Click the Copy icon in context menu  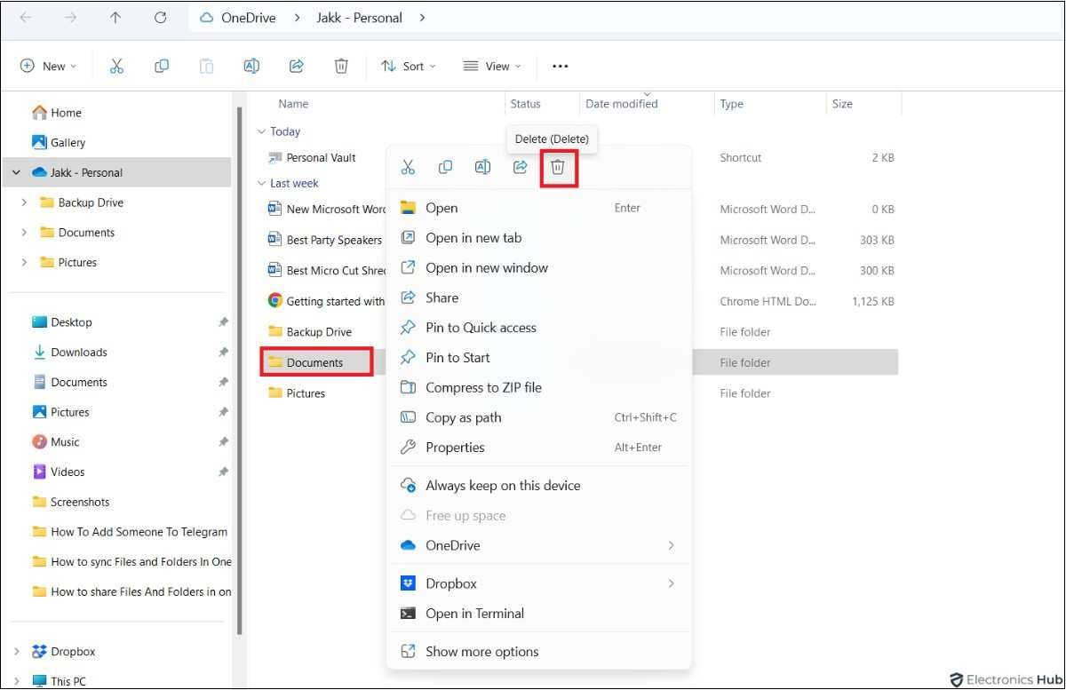pos(445,168)
